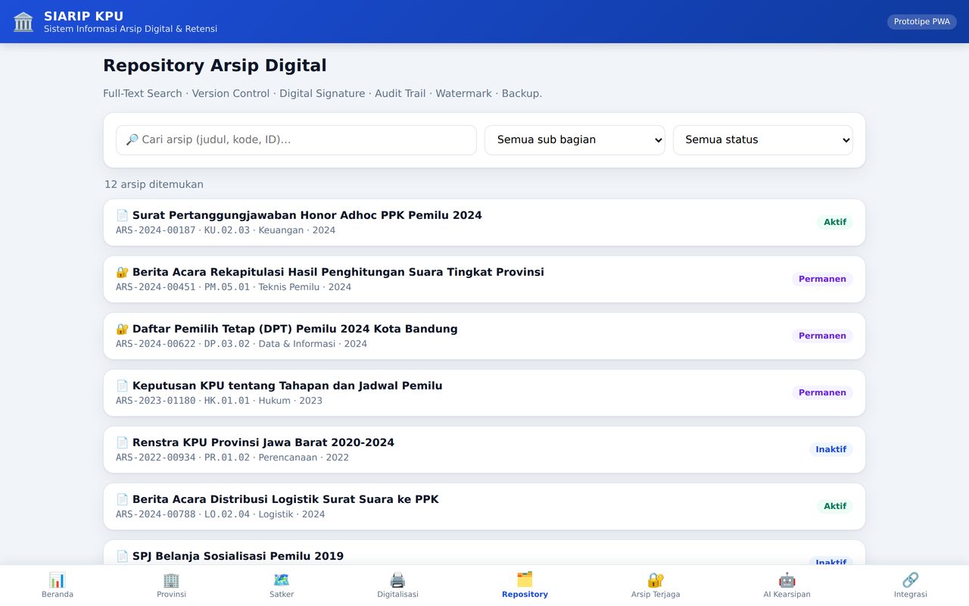969x606 pixels.
Task: Click 'ARS-2022-00934 · PR.01.02 · Perencanaan' metadata
Action: 232,458
